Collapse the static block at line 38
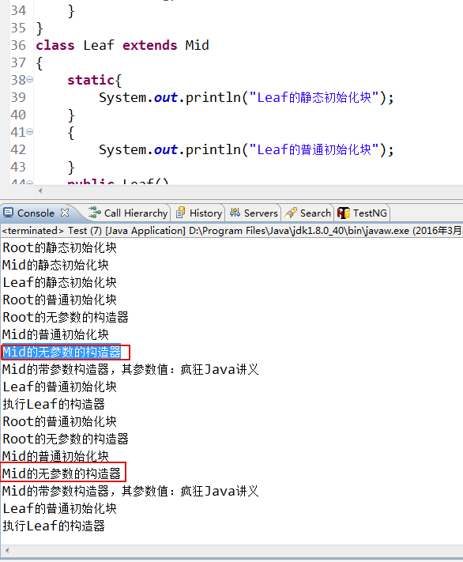 pyautogui.click(x=30, y=80)
